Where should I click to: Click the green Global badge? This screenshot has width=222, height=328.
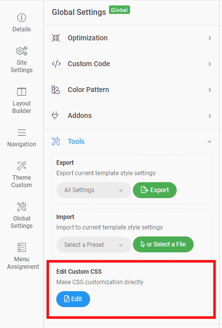[119, 10]
